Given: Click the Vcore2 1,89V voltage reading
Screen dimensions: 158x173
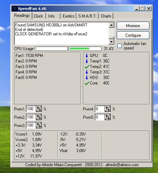Looking at the screenshot, I should [x=29, y=140].
